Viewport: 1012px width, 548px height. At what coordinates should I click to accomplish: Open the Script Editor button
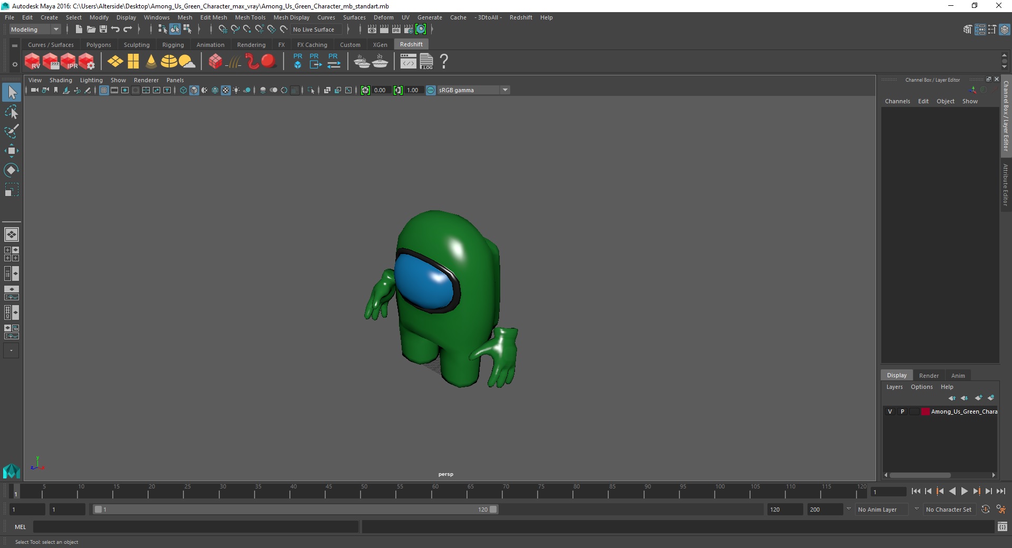coord(1003,526)
